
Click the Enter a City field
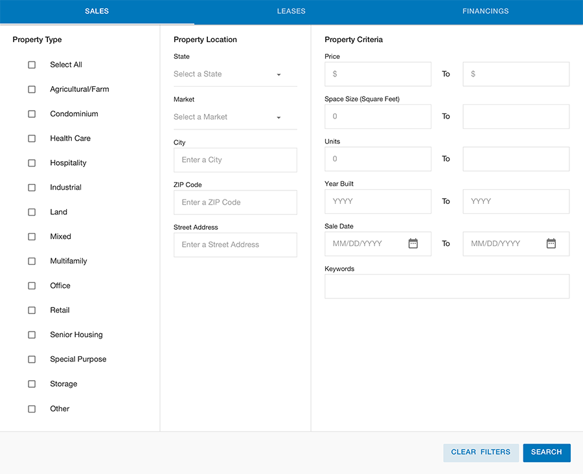coord(235,160)
